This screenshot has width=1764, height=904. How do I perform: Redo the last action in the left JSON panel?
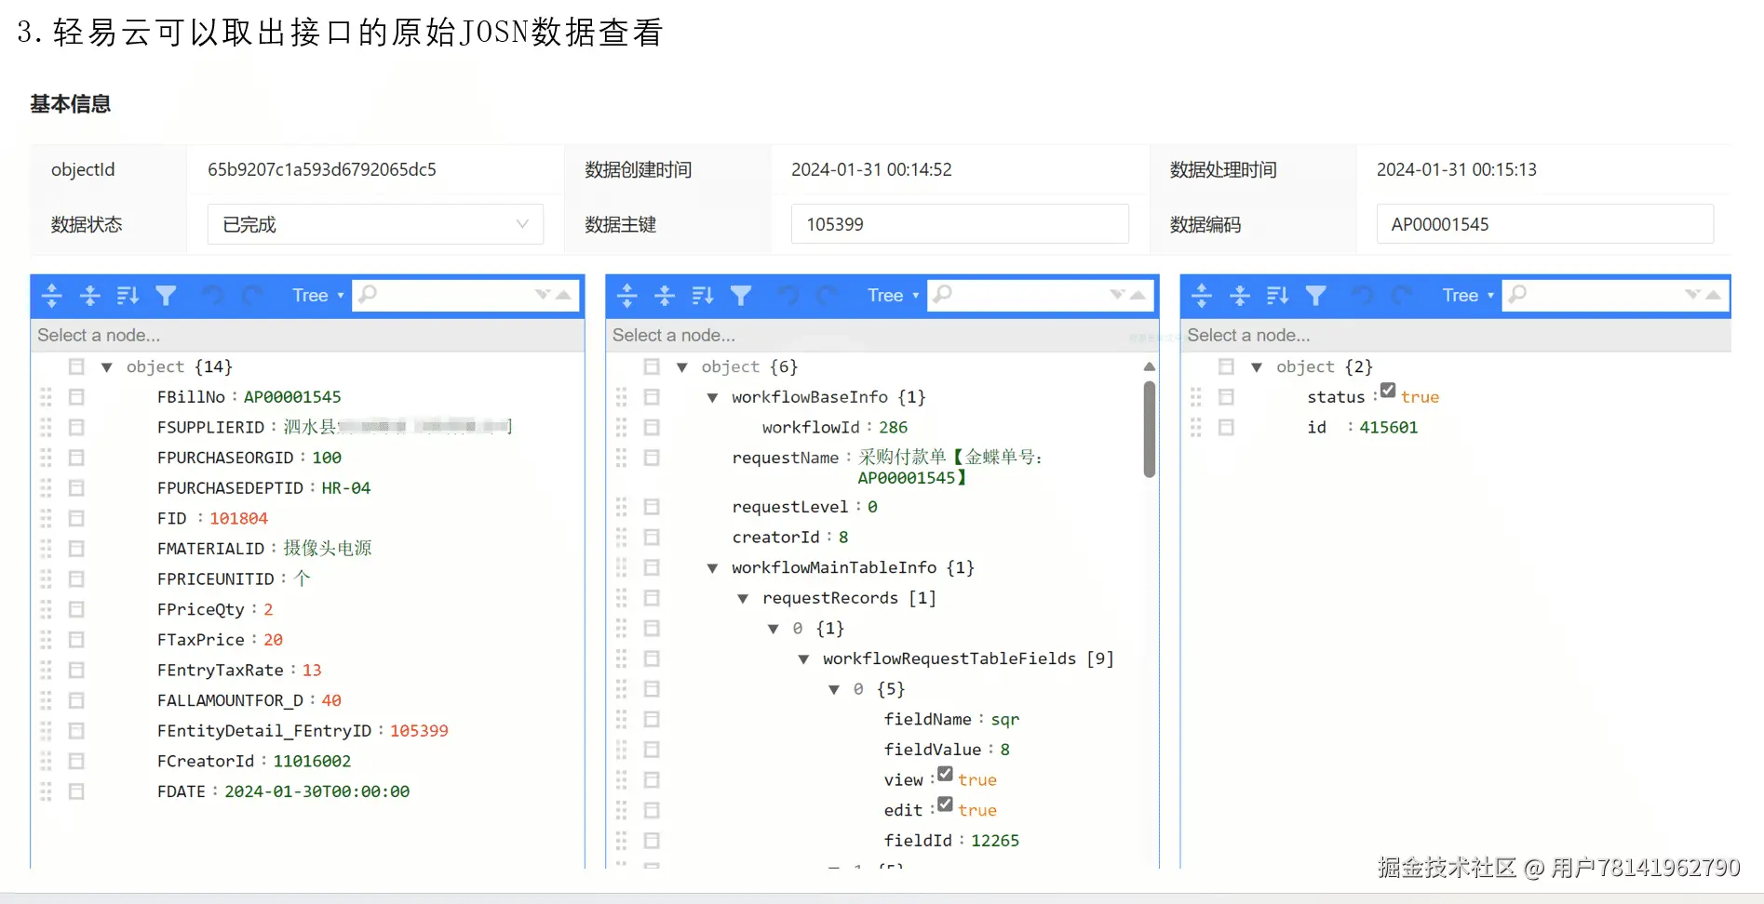point(251,296)
